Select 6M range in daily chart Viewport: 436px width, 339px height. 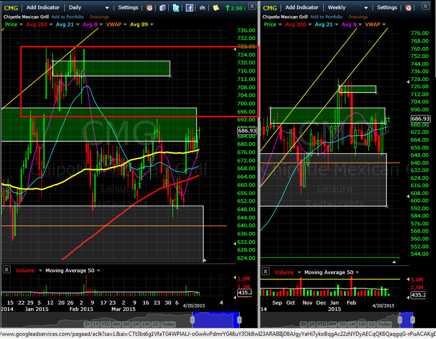pyautogui.click(x=116, y=324)
